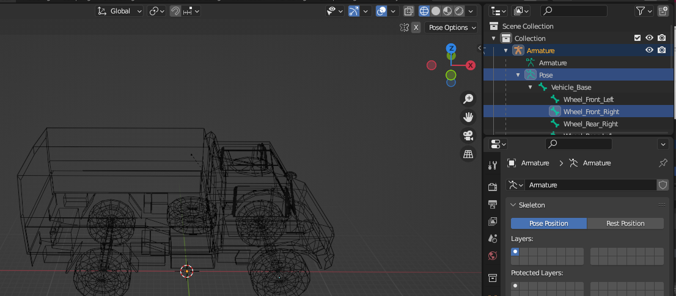Disable Armature object in renders
The height and width of the screenshot is (296, 676).
[x=662, y=50]
